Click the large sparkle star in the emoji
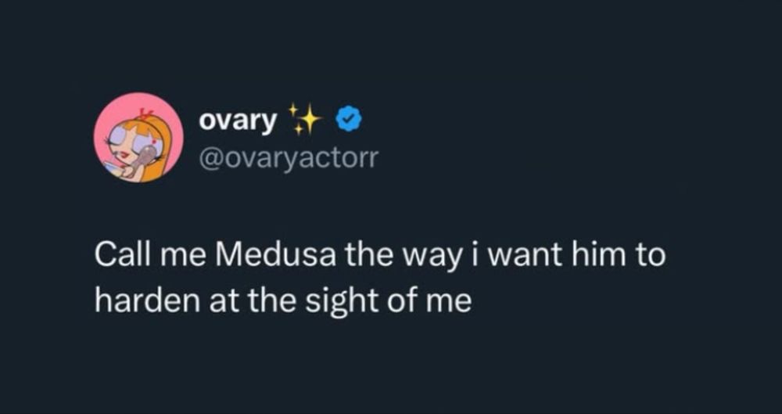The height and width of the screenshot is (414, 782). tap(310, 121)
